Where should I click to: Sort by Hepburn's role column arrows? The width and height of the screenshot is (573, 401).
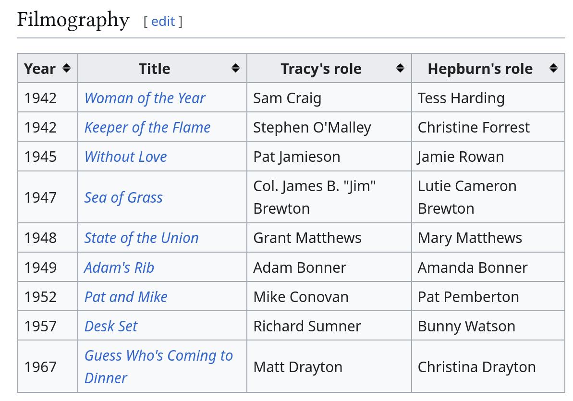pos(553,68)
